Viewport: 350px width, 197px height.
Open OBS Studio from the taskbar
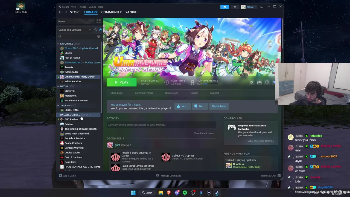click(193, 193)
